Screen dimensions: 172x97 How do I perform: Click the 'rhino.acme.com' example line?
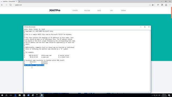46,56
